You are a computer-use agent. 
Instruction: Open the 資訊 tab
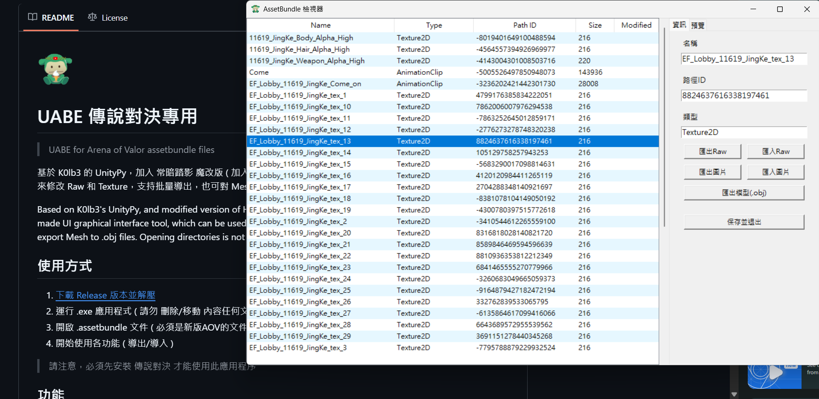click(x=679, y=25)
